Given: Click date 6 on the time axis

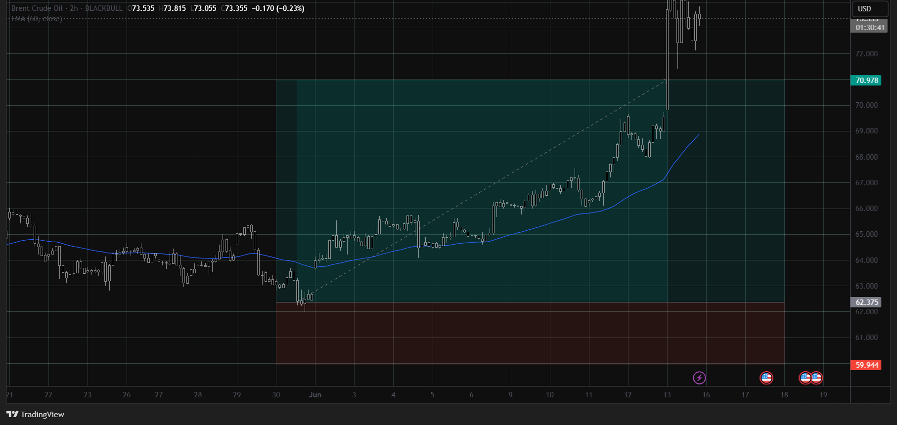Looking at the screenshot, I should (471, 395).
